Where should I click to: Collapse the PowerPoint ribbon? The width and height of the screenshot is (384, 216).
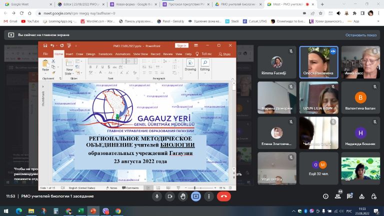point(232,79)
